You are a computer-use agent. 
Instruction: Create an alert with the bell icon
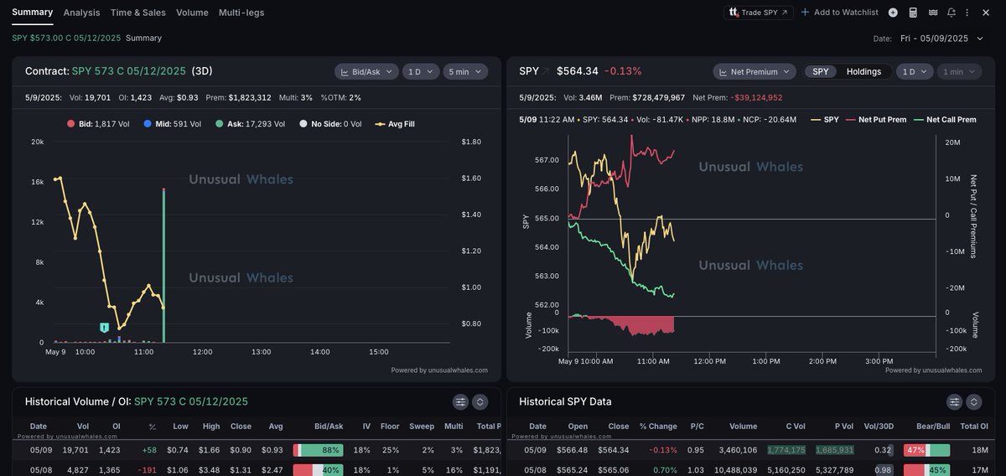(x=952, y=13)
